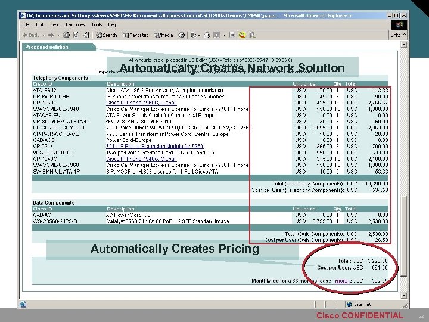Open the View menu

pyautogui.click(x=54, y=25)
